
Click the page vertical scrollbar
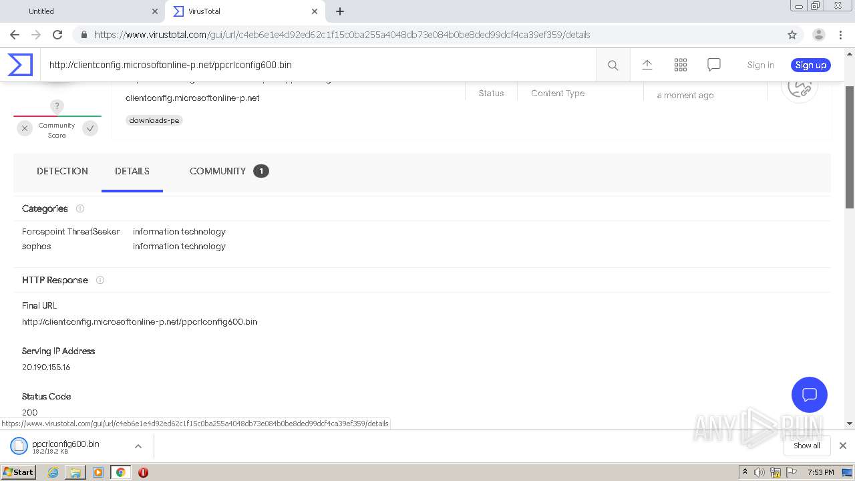click(850, 147)
